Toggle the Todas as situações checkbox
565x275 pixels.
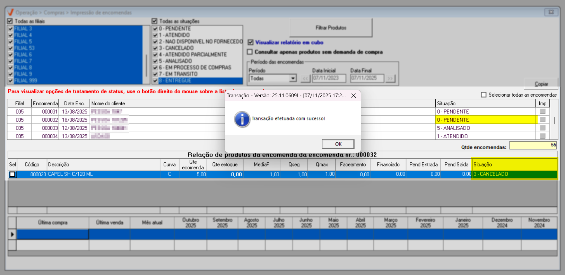pos(155,21)
